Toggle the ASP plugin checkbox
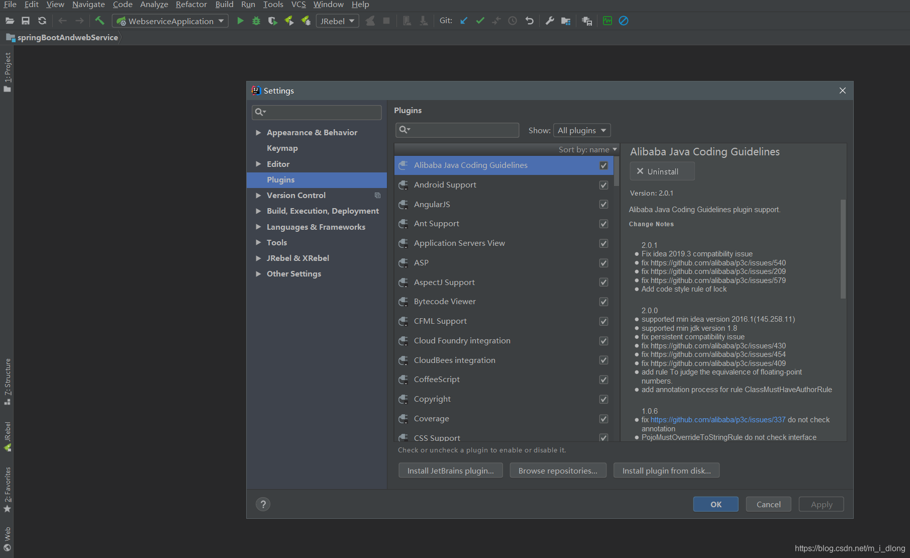Image resolution: width=910 pixels, height=558 pixels. [603, 263]
